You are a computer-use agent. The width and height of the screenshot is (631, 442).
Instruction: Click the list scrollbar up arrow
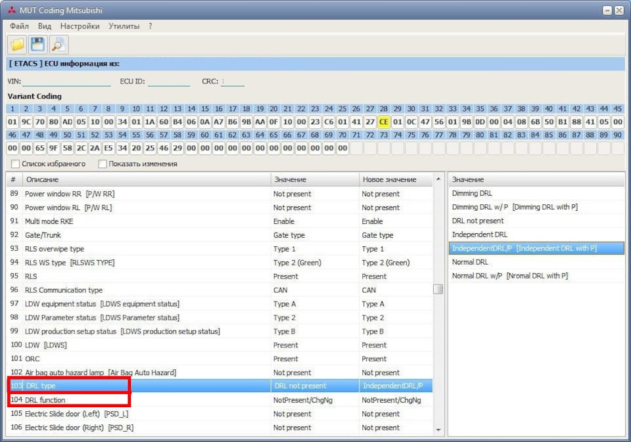coord(438,179)
